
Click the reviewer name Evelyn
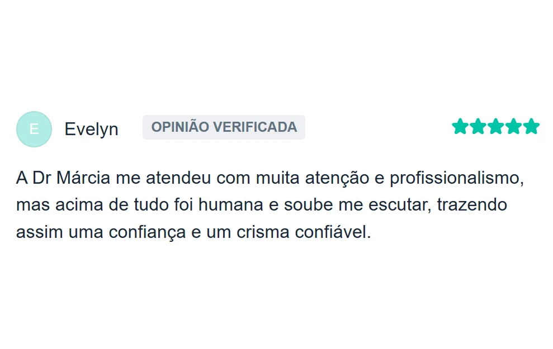91,129
